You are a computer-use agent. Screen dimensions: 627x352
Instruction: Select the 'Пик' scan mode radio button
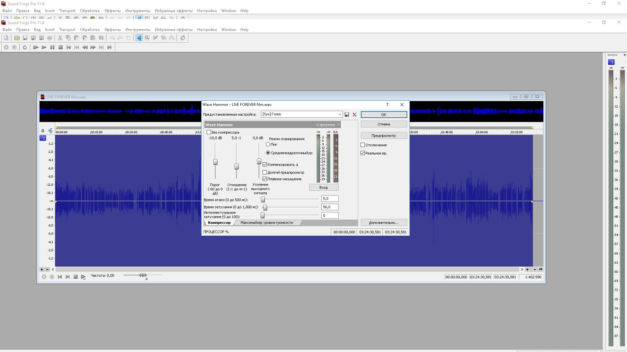point(268,144)
